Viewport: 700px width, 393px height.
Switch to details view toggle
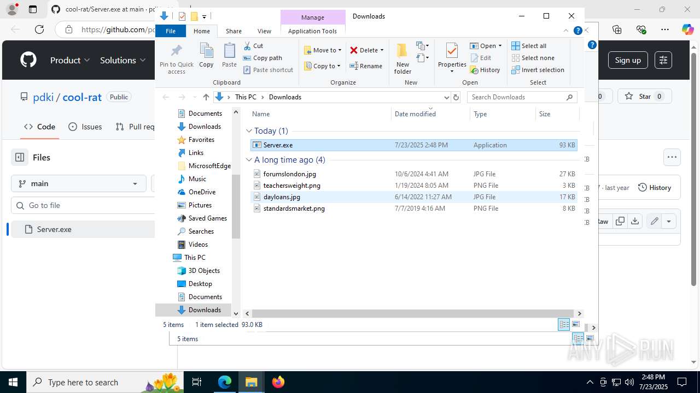[x=564, y=325]
